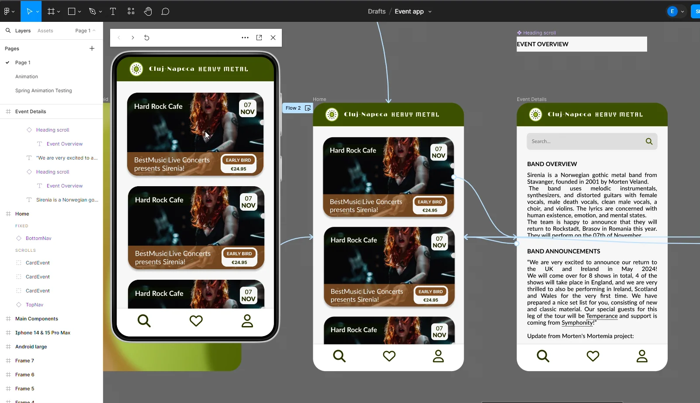Select the Frame tool
The image size is (700, 403).
(51, 11)
